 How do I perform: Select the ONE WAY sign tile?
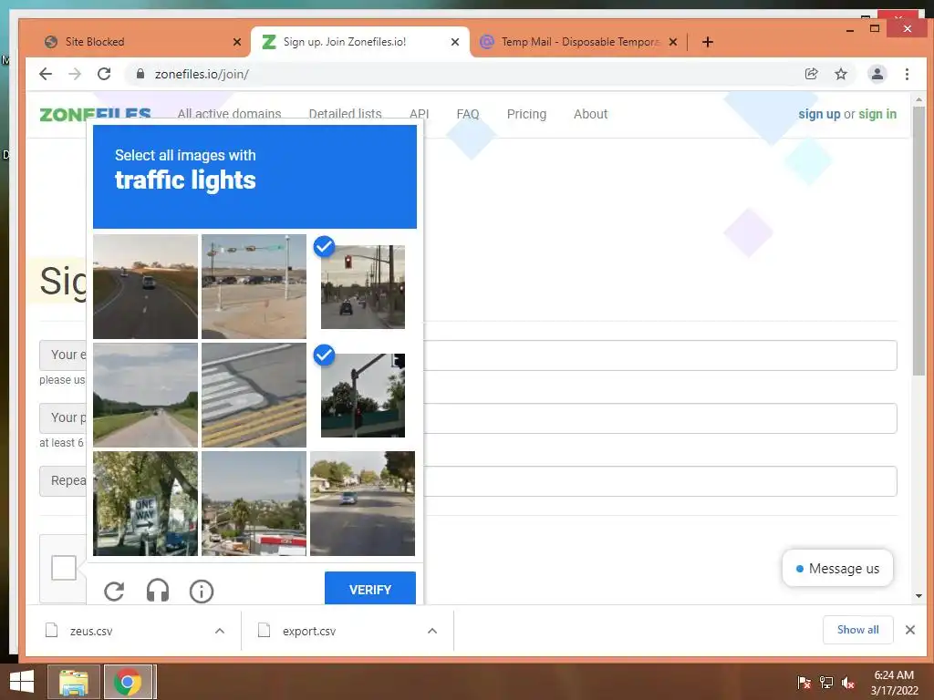pos(145,503)
